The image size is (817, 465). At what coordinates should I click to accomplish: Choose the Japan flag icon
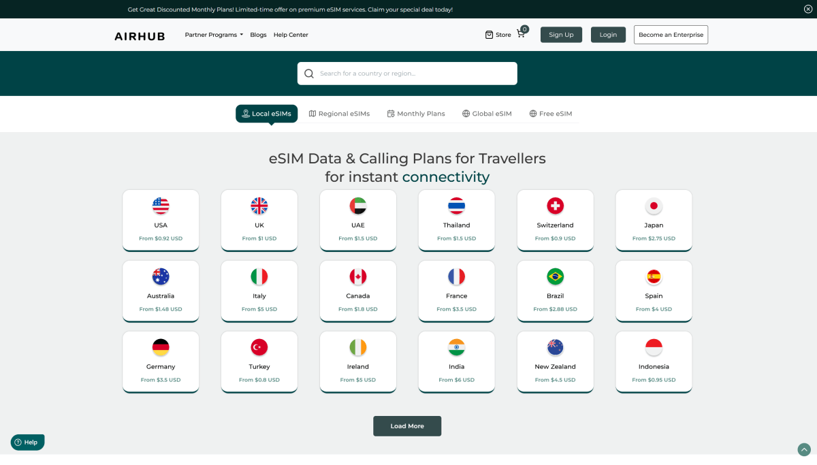coord(654,206)
